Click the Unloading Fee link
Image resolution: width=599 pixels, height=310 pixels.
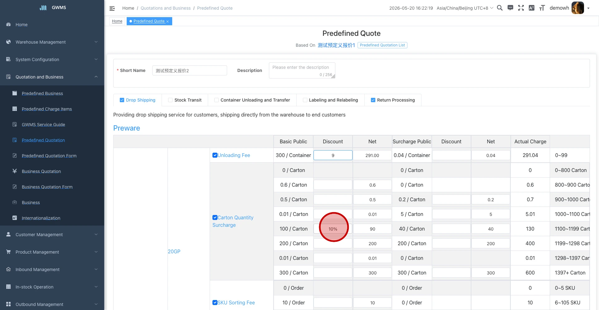pyautogui.click(x=234, y=155)
